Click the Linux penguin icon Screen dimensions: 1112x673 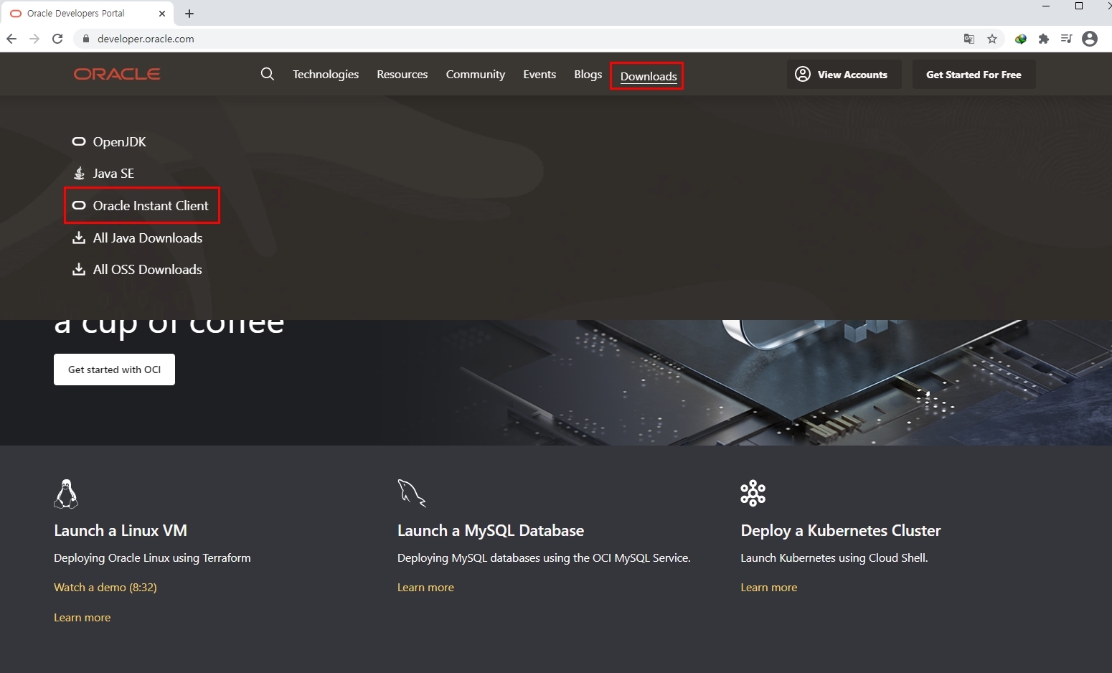pos(66,494)
